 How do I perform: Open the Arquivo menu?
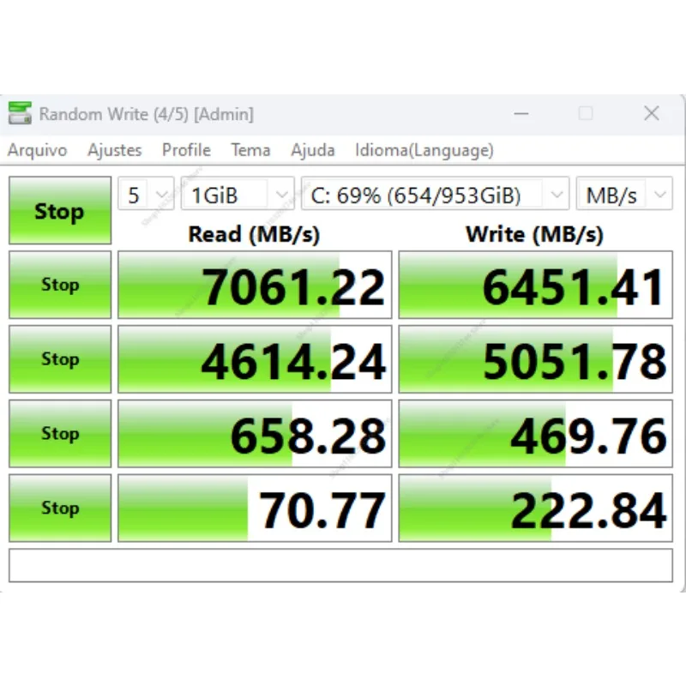coord(37,150)
